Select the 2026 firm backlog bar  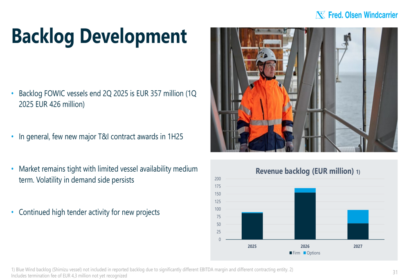[305, 216]
